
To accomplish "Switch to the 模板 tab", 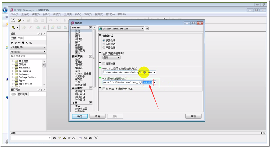I will coord(14,94).
